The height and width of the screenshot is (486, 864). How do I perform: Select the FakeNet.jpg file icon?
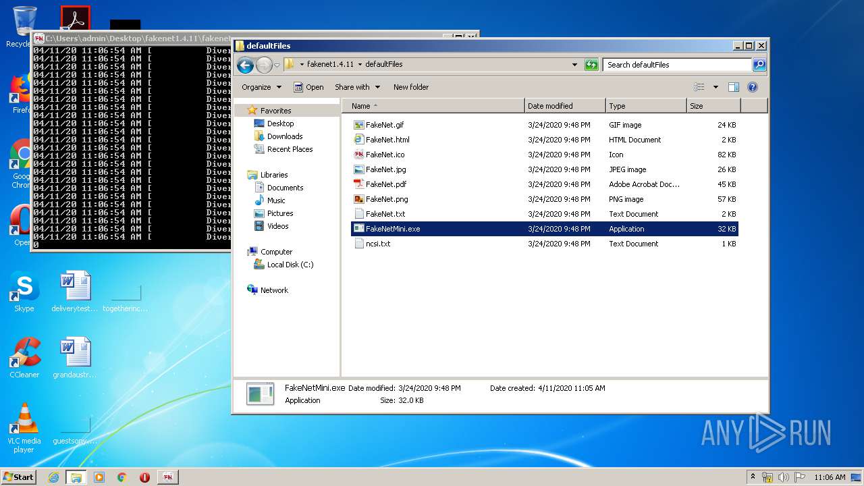point(359,169)
